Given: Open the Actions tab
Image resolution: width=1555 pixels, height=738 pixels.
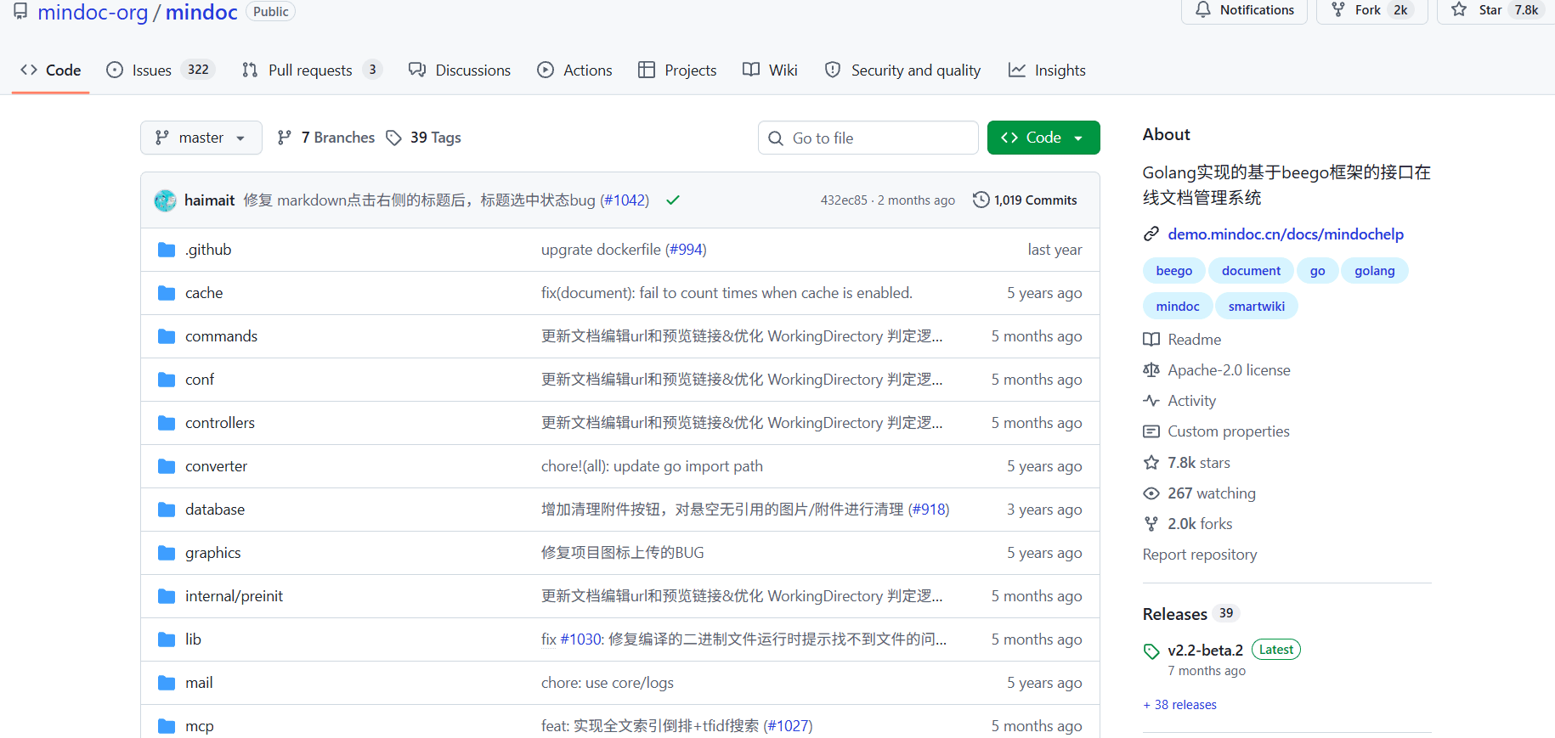Looking at the screenshot, I should tap(574, 70).
